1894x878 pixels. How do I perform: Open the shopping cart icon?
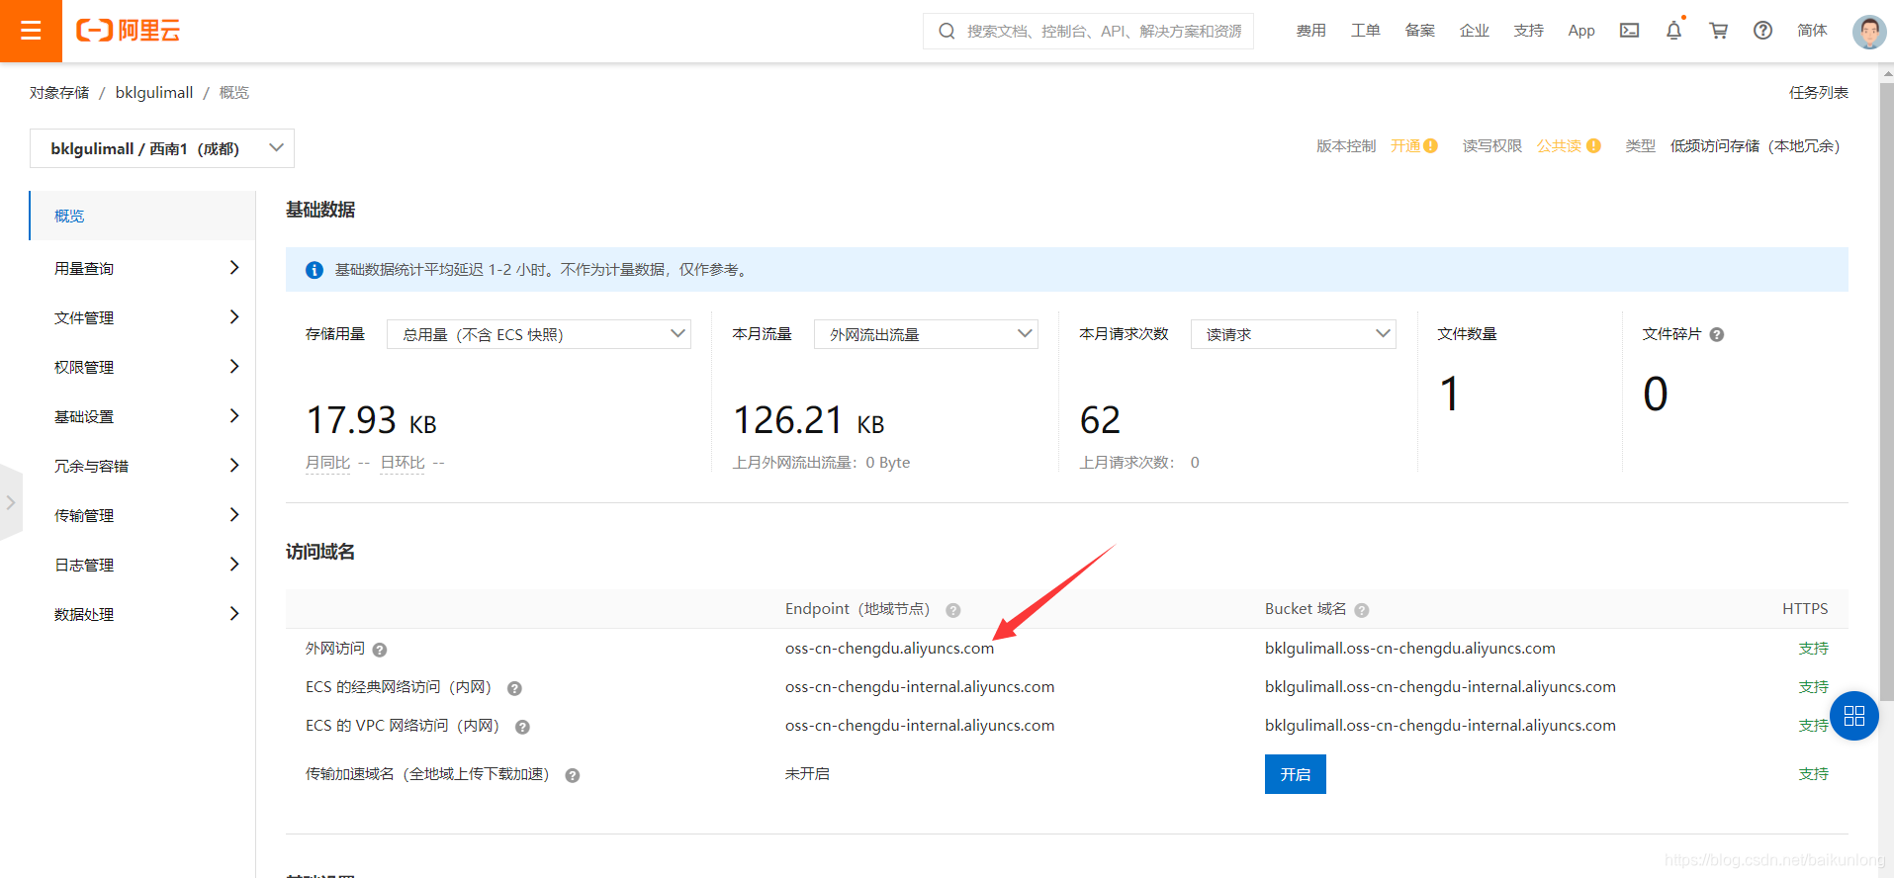click(x=1718, y=31)
